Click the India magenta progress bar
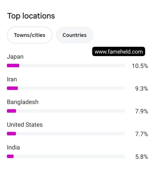155x176 pixels. click(10, 156)
